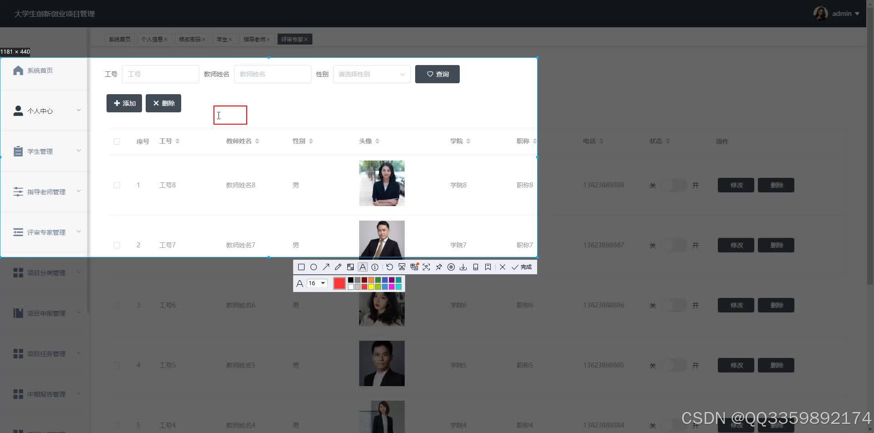Tick the checkbox for row 工号8
This screenshot has width=874, height=433.
point(117,185)
